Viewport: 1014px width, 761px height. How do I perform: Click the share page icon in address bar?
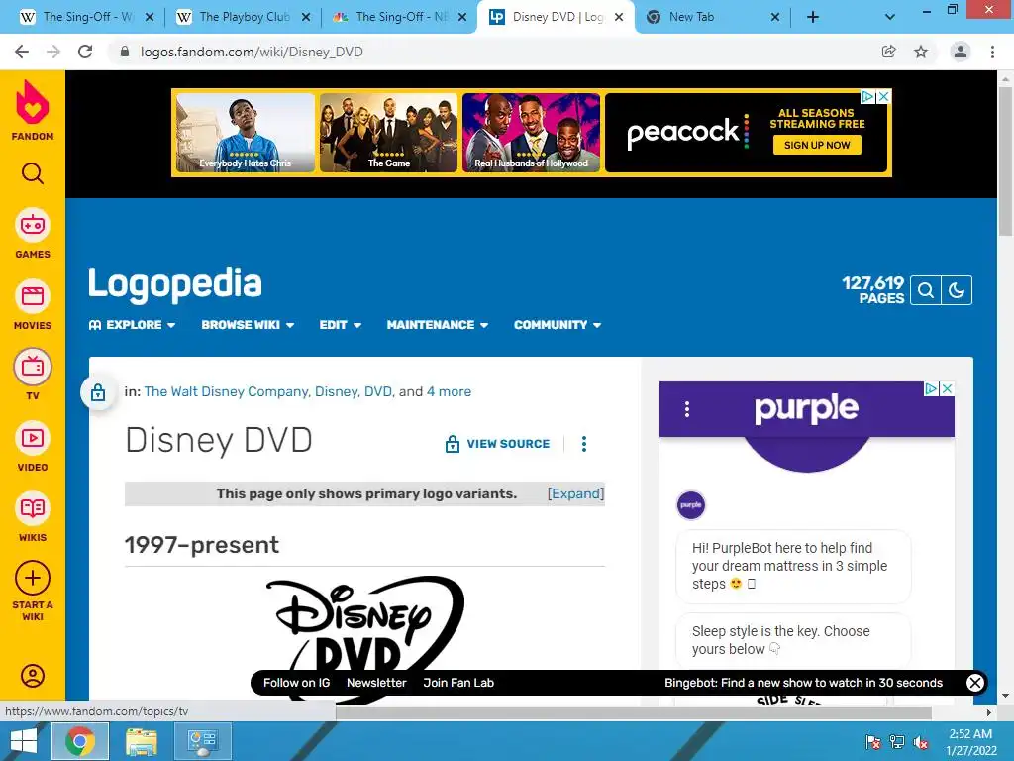click(x=889, y=52)
